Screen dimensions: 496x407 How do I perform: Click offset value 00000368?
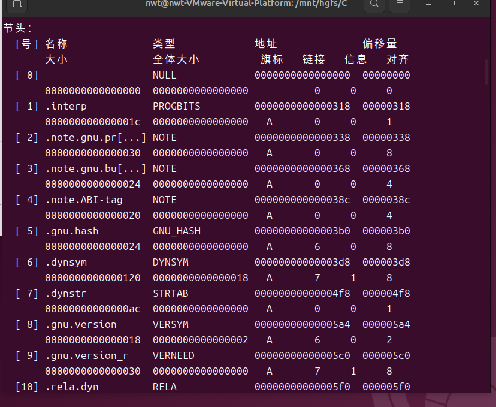click(x=386, y=168)
